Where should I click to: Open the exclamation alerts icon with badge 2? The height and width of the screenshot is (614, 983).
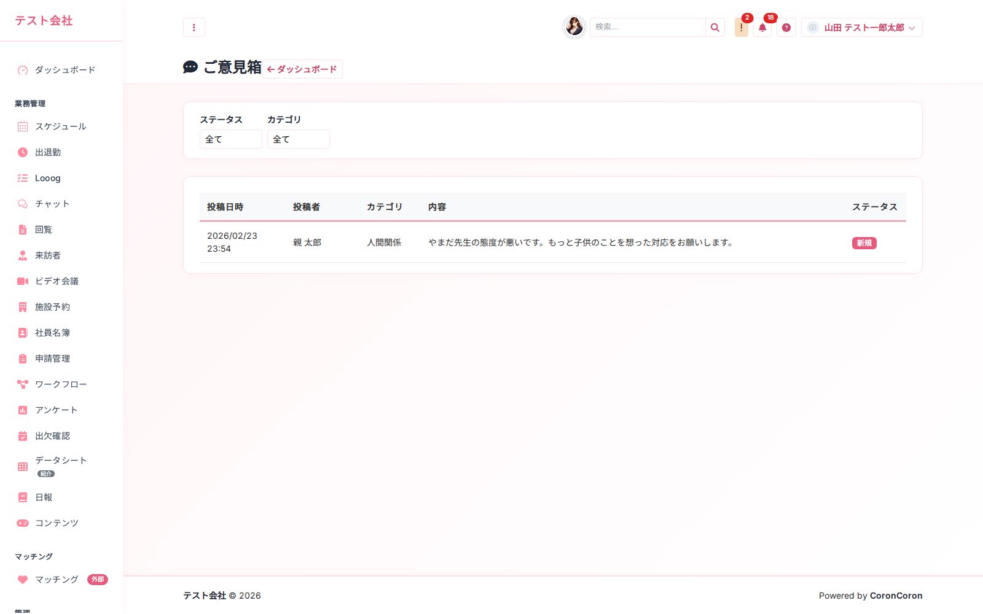742,28
